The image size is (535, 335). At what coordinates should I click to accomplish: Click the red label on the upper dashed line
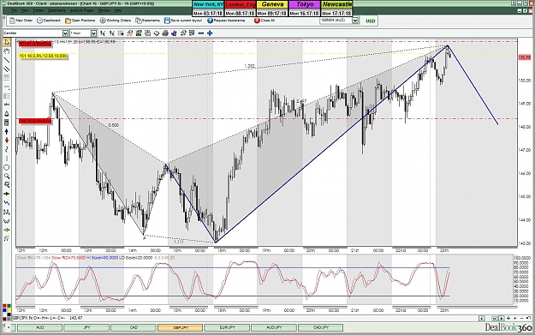[35, 44]
